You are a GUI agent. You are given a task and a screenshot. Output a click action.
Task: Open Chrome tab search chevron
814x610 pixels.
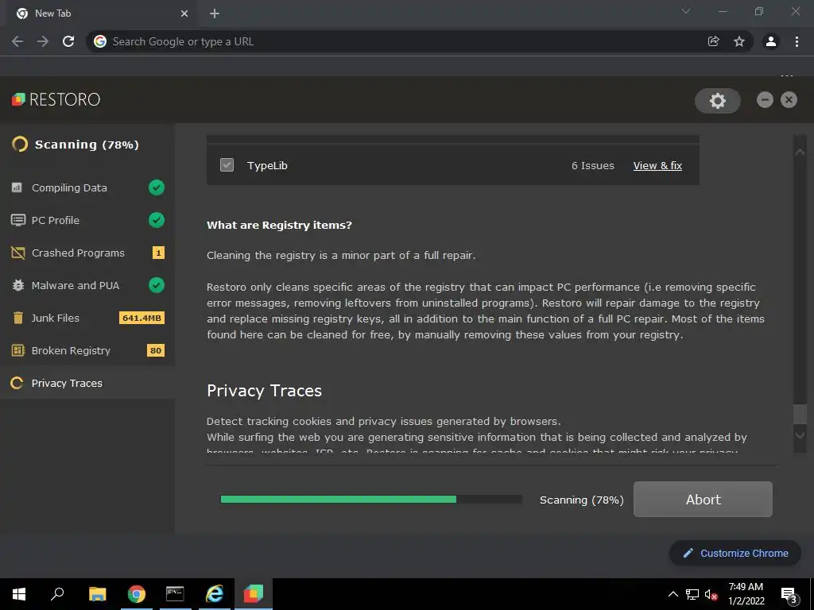pos(686,11)
